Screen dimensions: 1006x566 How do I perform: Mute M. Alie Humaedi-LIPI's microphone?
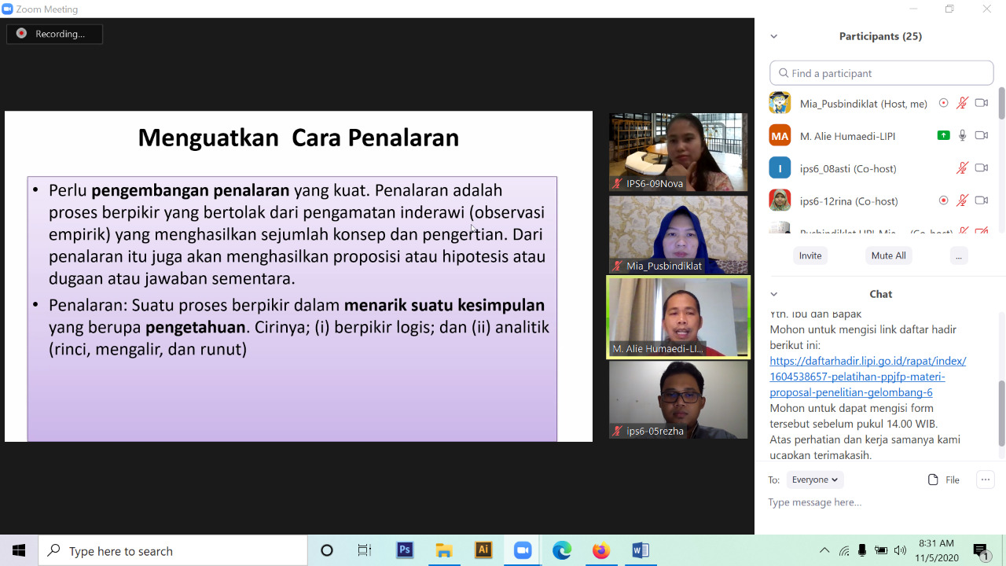click(962, 135)
